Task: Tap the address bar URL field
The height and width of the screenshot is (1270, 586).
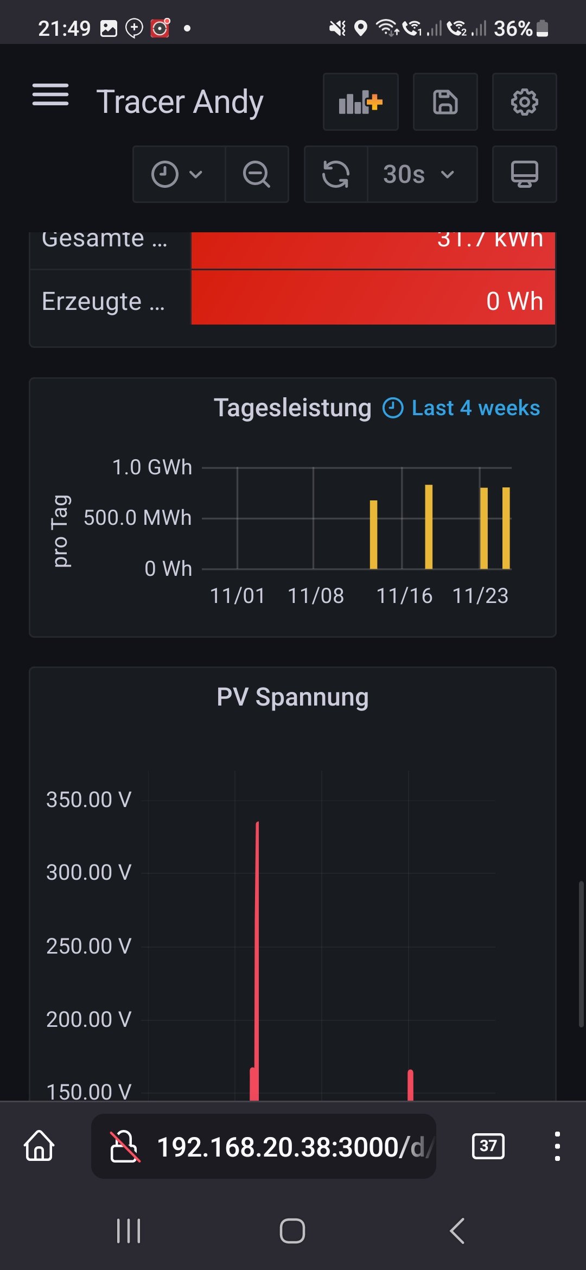Action: pos(290,1147)
